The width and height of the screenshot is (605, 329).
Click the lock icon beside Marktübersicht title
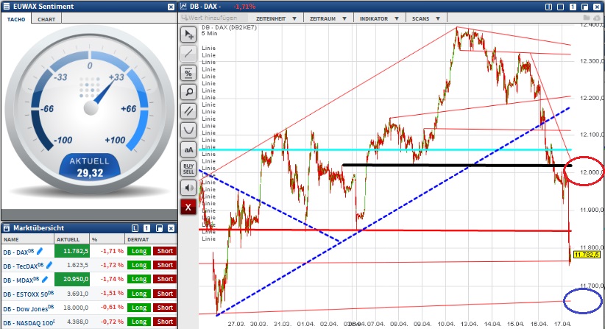coord(7,228)
